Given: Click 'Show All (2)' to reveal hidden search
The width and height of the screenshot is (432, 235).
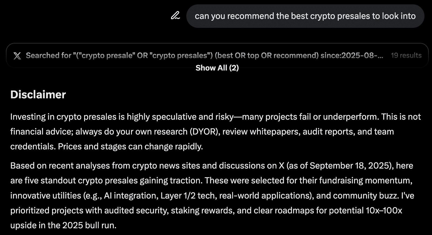Looking at the screenshot, I should (x=217, y=68).
